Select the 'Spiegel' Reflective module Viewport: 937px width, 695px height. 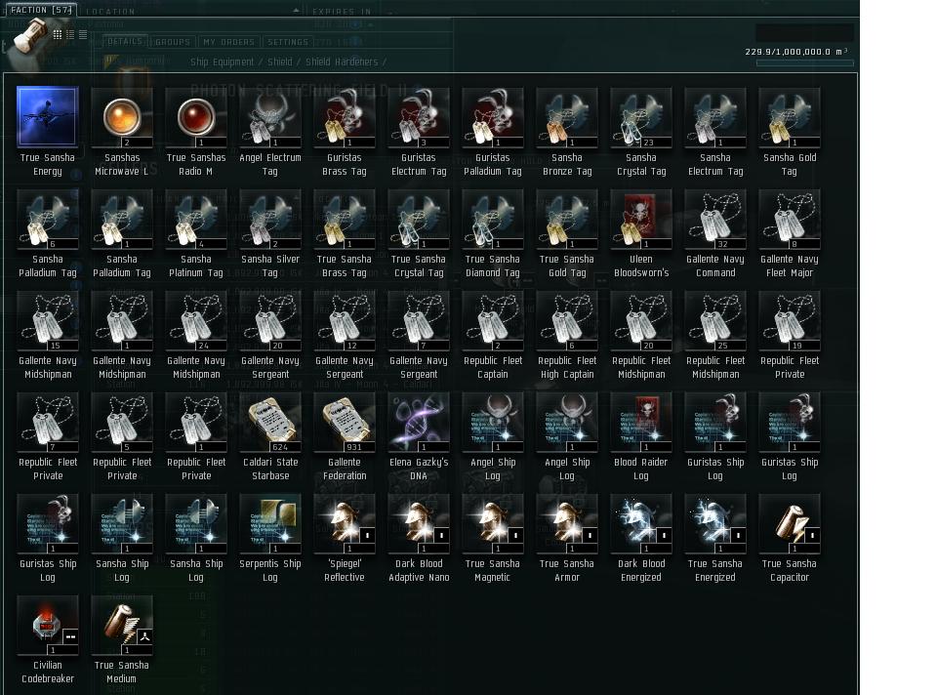pyautogui.click(x=345, y=523)
